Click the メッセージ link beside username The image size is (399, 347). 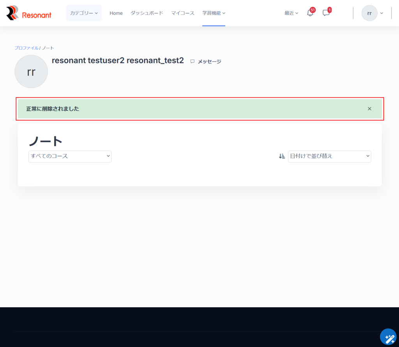click(209, 61)
